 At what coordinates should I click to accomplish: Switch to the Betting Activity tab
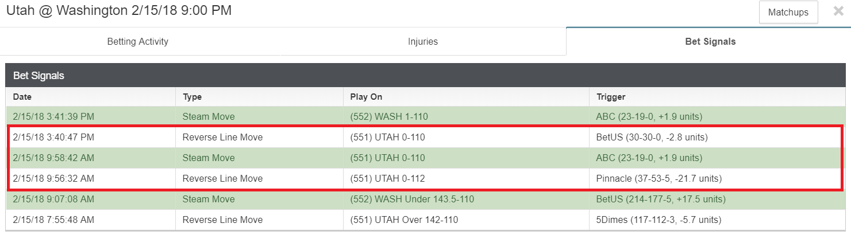click(138, 41)
